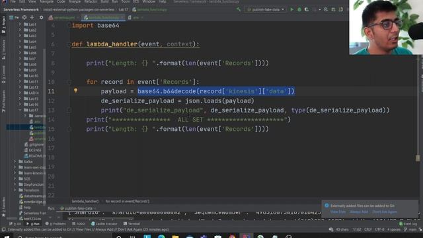Click the View Files link in the notification
This screenshot has width=423, height=238.
338,212
